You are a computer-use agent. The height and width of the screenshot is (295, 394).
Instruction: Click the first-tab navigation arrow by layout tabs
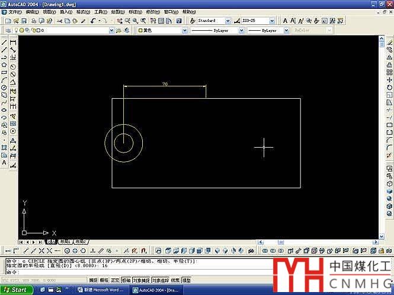21,242
